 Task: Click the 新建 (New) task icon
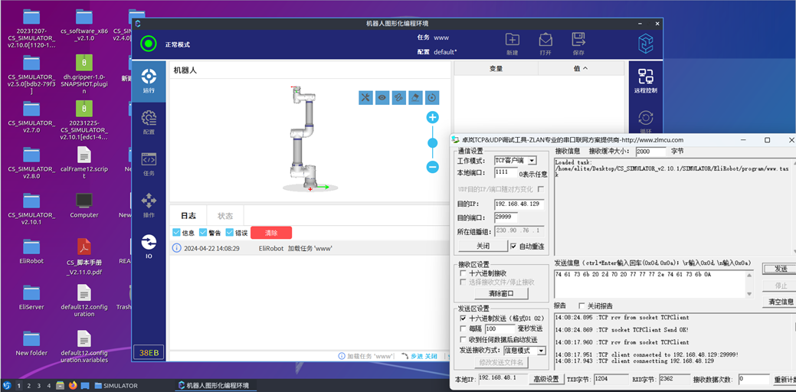(513, 43)
